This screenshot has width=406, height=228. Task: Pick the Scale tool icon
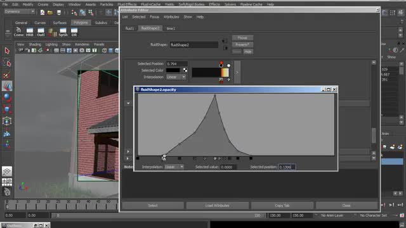[x=7, y=109]
